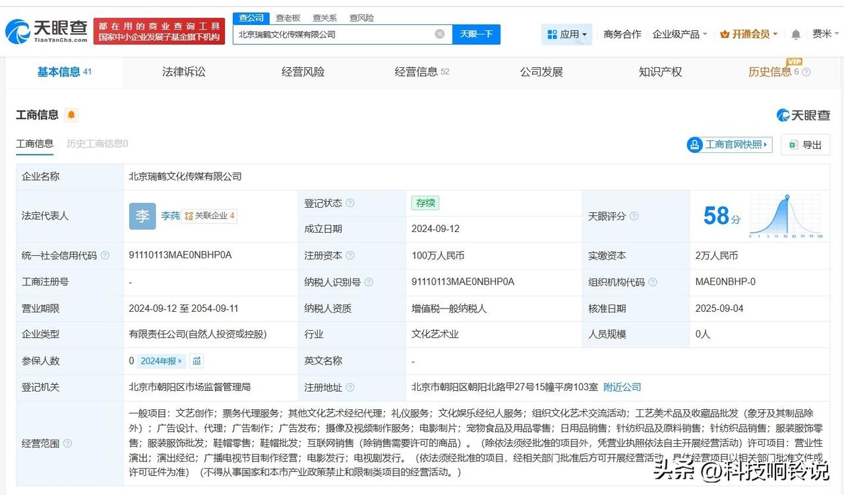Click the help icon next to 历史信息

click(806, 73)
